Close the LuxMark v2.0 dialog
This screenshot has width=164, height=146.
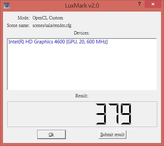153,4
